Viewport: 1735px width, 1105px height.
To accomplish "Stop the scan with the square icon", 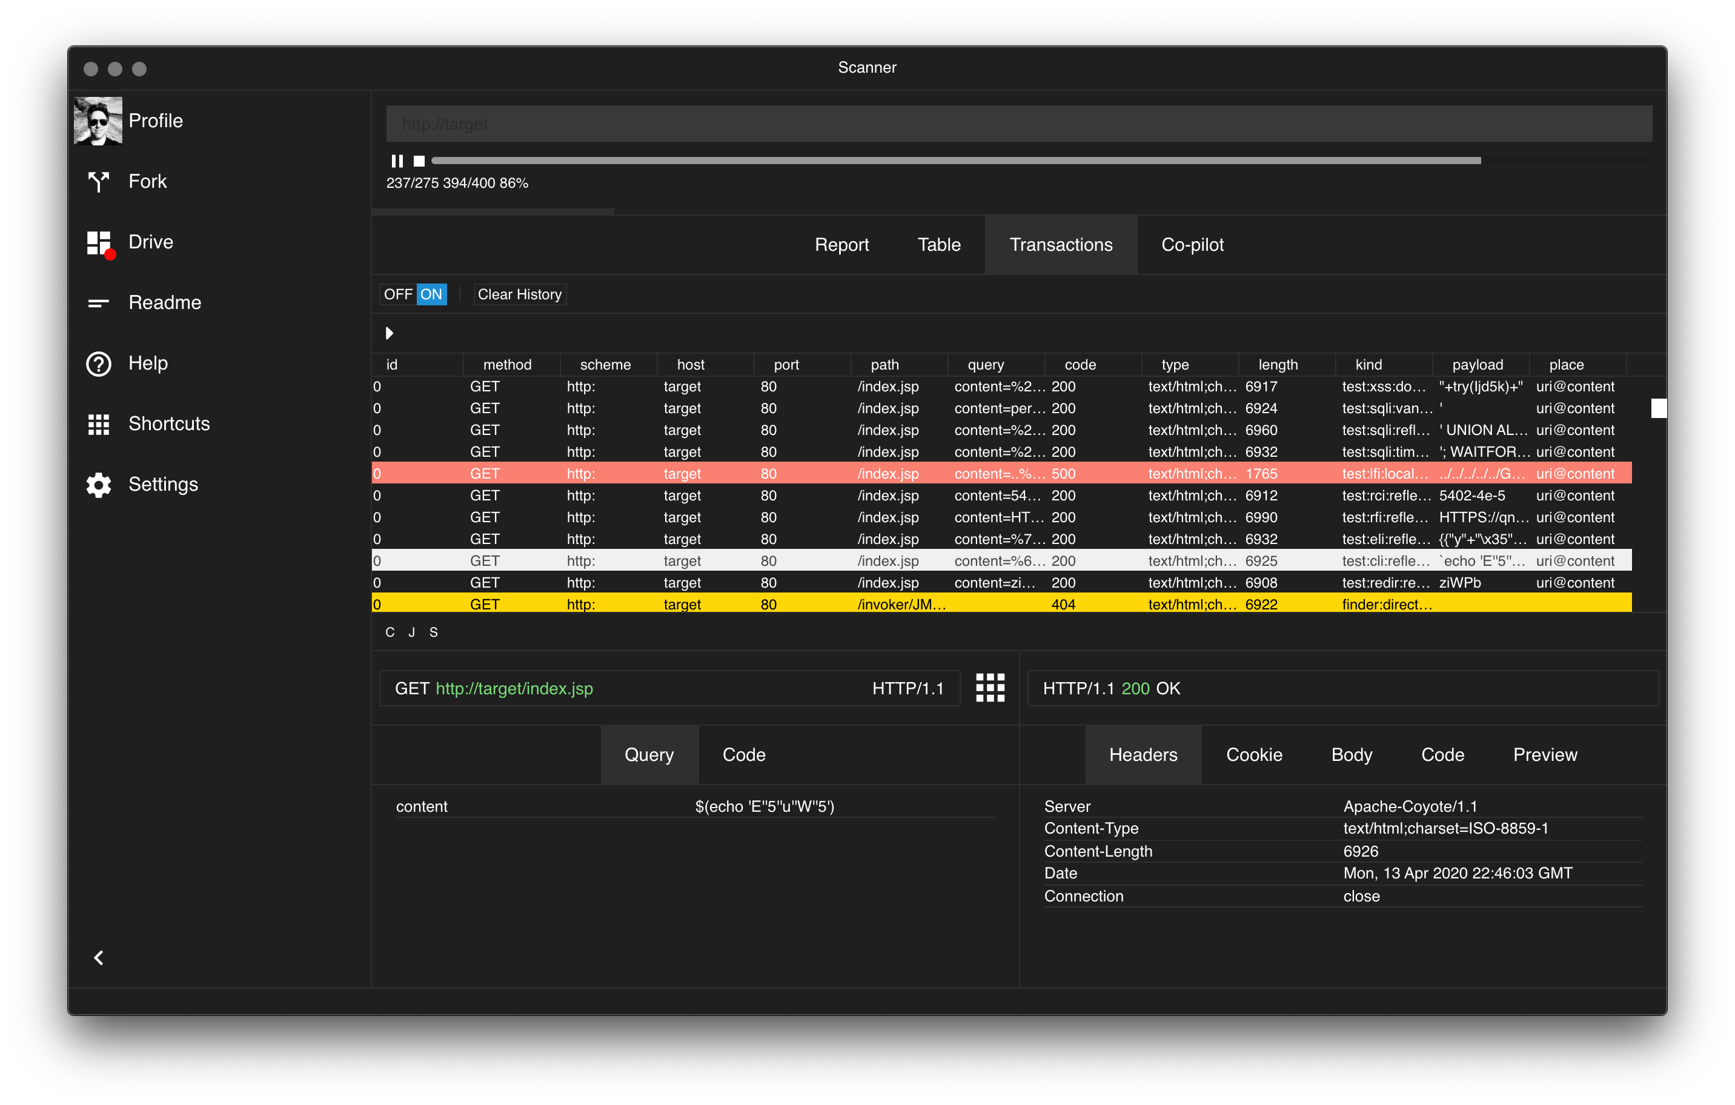I will click(x=419, y=161).
